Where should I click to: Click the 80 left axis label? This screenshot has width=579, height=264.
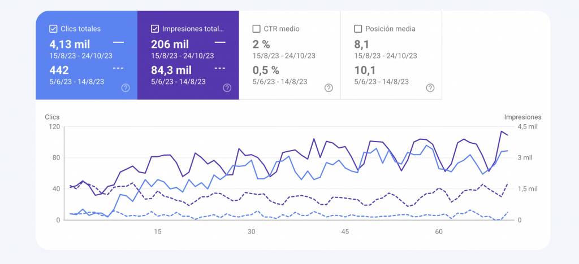coord(56,158)
